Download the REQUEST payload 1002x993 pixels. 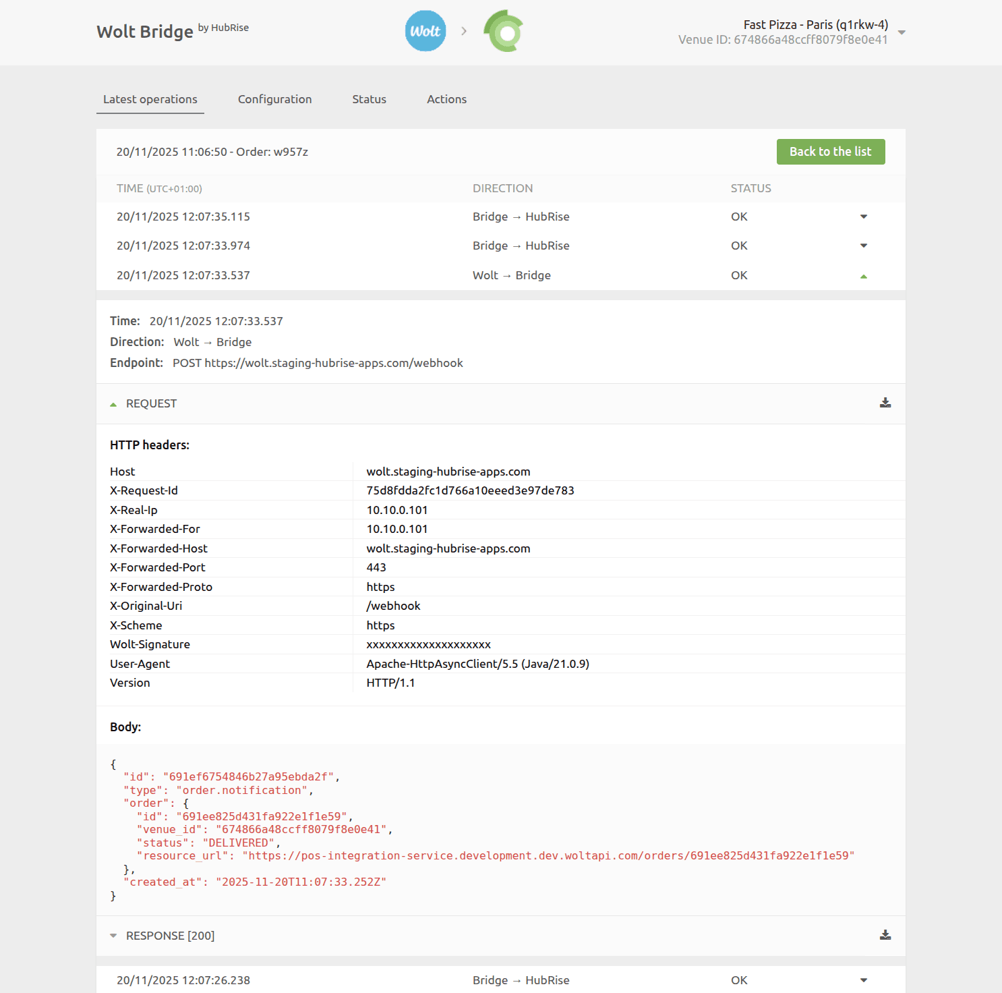click(x=885, y=403)
